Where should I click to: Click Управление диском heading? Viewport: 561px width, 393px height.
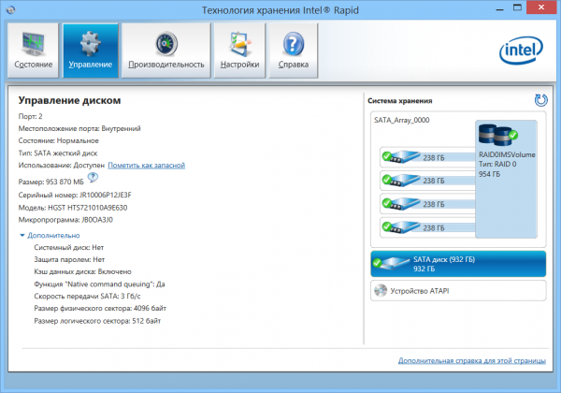pos(69,100)
